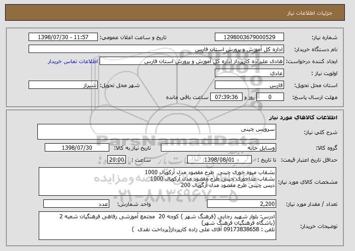The height and width of the screenshot is (251, 355).
Task: Click the goods group field وسایل خانه
Action: point(219,148)
